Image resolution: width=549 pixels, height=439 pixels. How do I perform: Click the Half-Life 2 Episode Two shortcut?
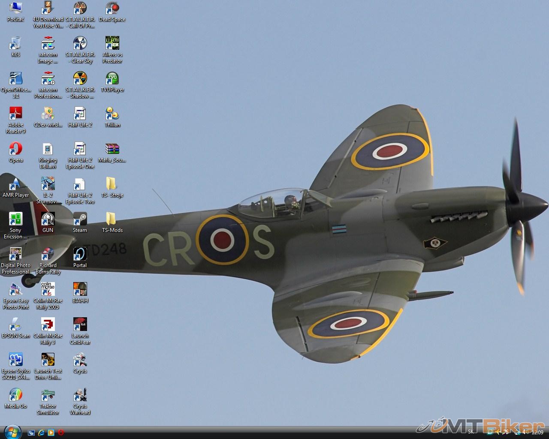80,184
